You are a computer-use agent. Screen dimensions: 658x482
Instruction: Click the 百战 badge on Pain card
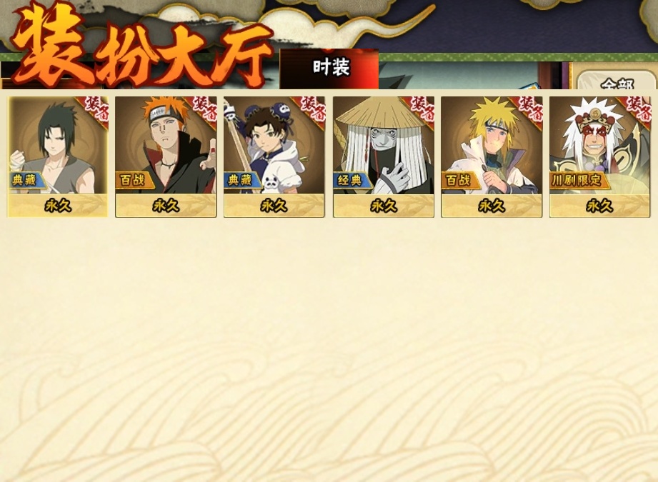[134, 181]
